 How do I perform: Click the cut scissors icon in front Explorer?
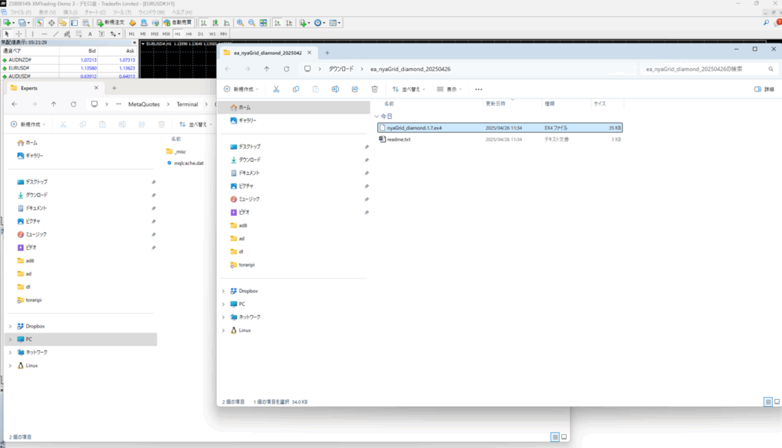point(276,89)
